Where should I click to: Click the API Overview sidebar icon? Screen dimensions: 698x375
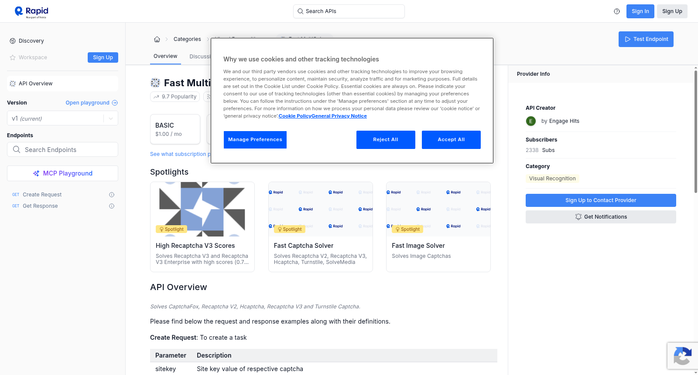click(13, 84)
